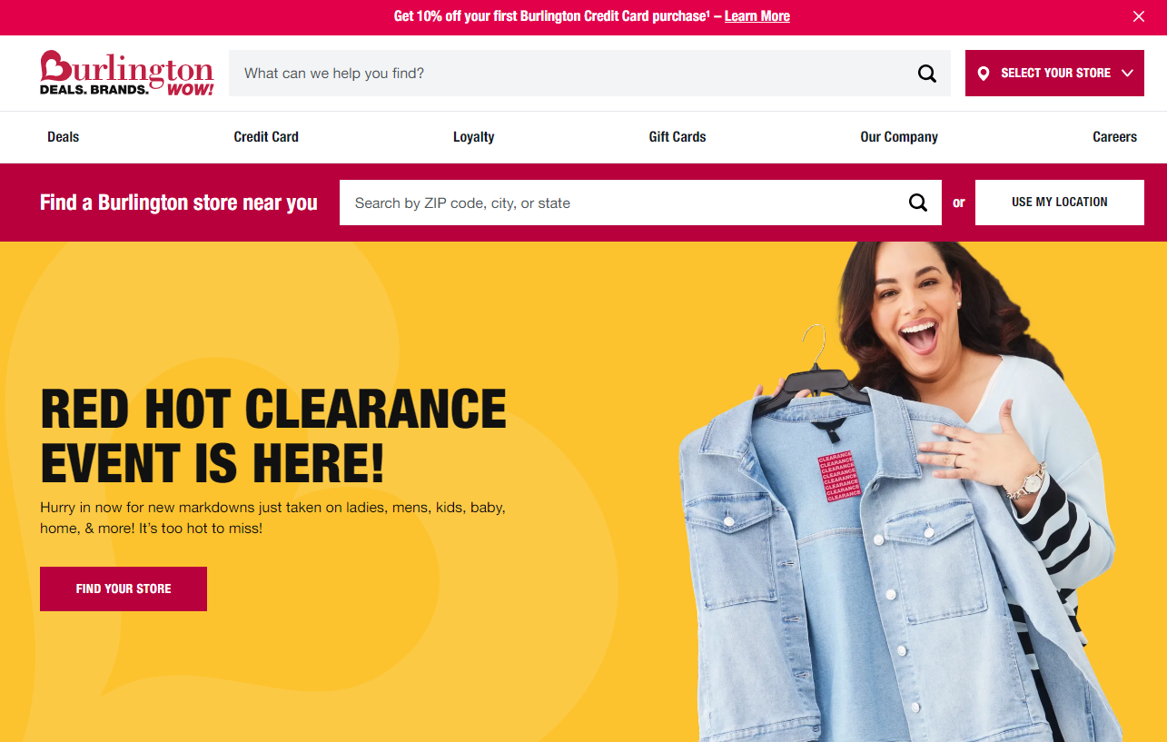Screen dimensions: 1167x742
Task: Visit the Careers navigation link
Action: point(1114,137)
